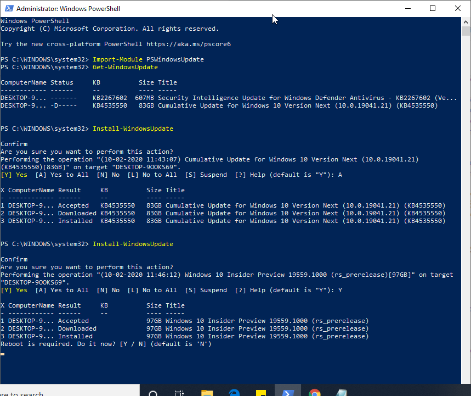Click the Downloaded result for Insider Preview
The width and height of the screenshot is (471, 396).
(x=77, y=328)
